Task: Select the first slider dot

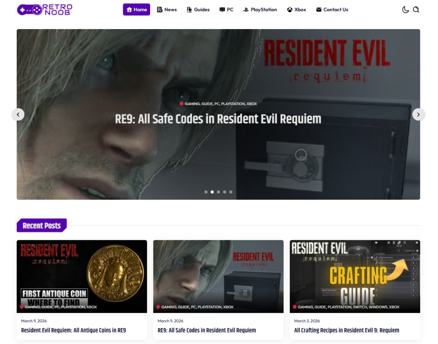Action: pos(206,192)
